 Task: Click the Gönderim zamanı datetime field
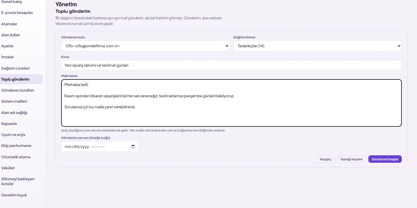click(100, 146)
